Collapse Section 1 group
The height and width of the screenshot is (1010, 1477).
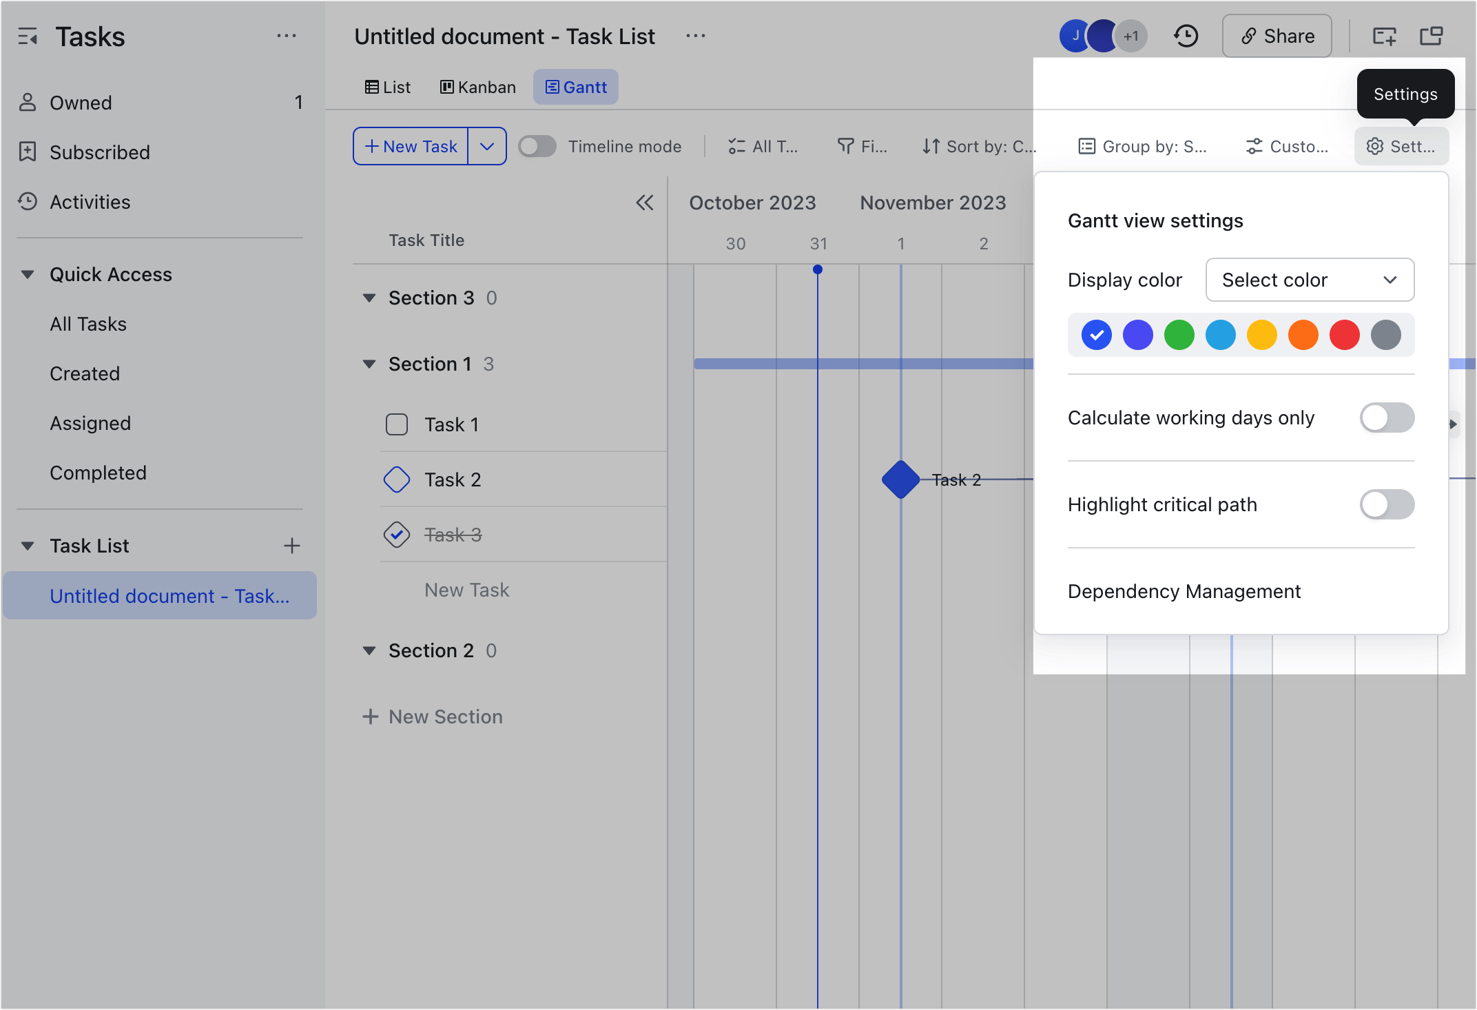pos(369,364)
